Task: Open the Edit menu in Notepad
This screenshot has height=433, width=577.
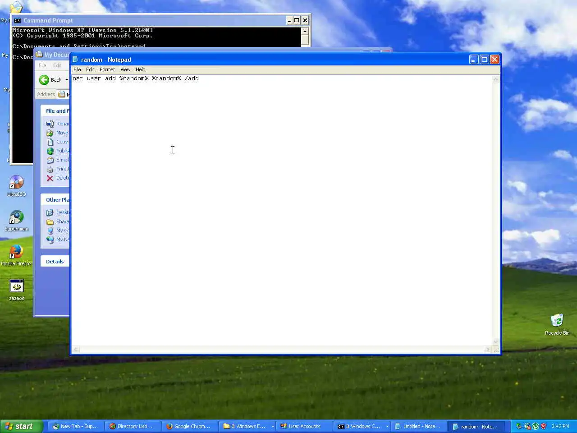Action: point(90,69)
